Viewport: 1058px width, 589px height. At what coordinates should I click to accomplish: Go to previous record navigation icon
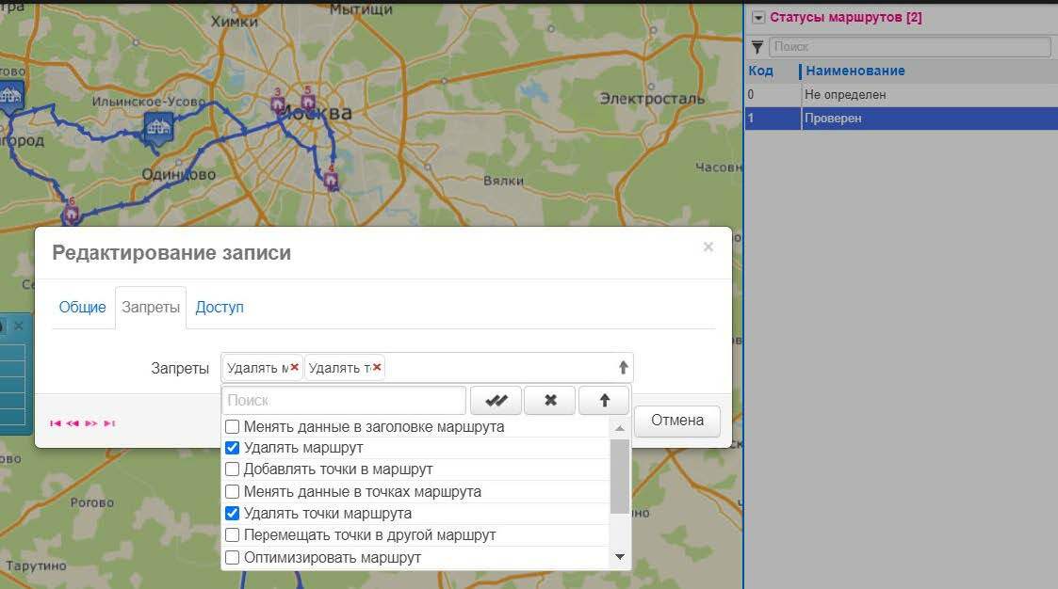pyautogui.click(x=73, y=423)
